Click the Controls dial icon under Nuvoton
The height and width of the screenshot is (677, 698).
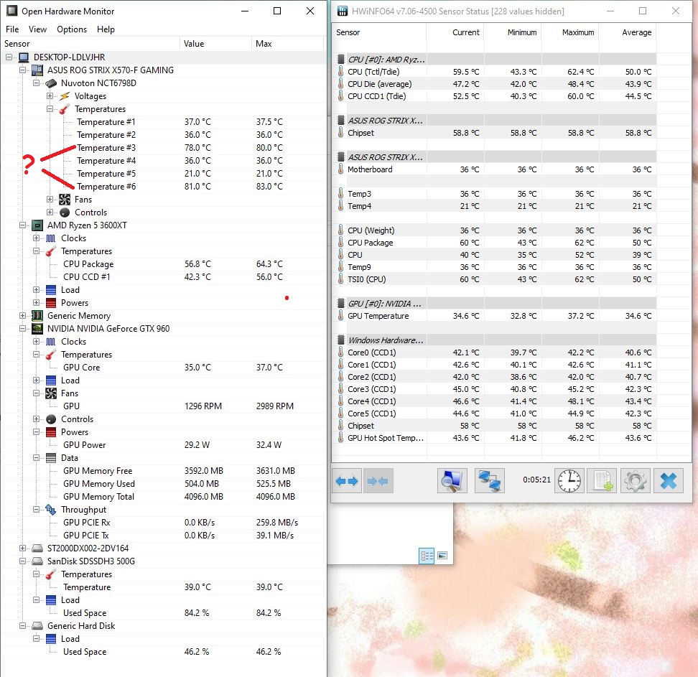[x=65, y=213]
